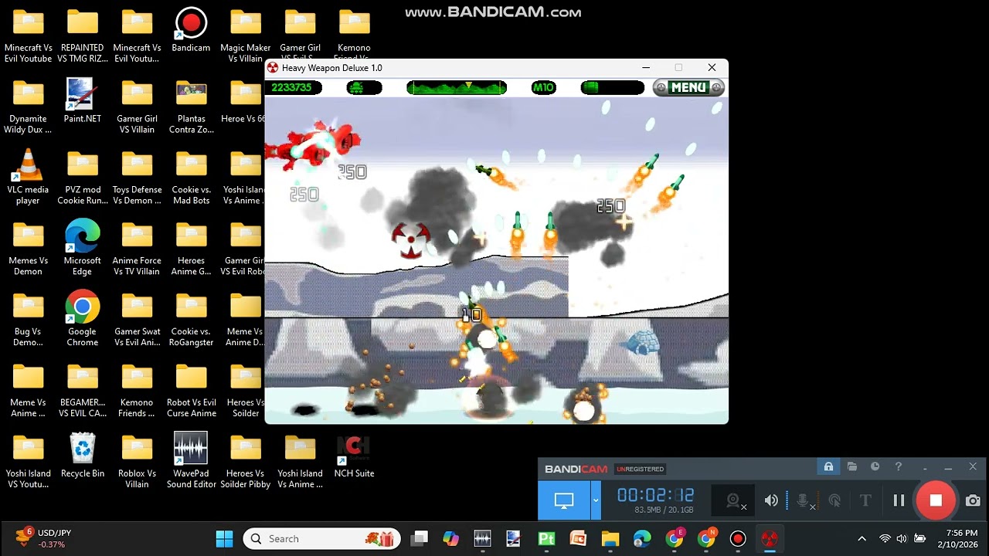Image resolution: width=989 pixels, height=556 pixels.
Task: Select the NCH Suite shortcut
Action: 354,456
